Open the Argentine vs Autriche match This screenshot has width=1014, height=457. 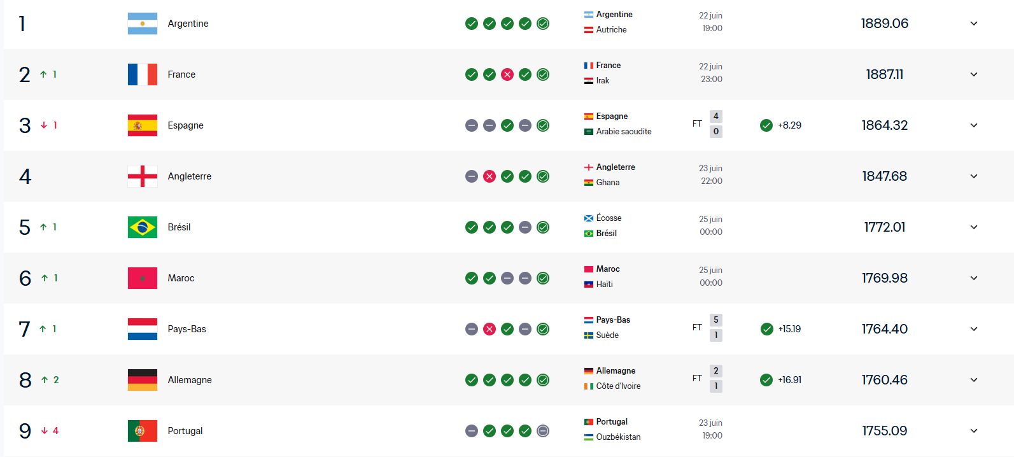(653, 22)
